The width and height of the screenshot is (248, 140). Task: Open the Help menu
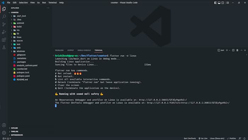pos(61,3)
